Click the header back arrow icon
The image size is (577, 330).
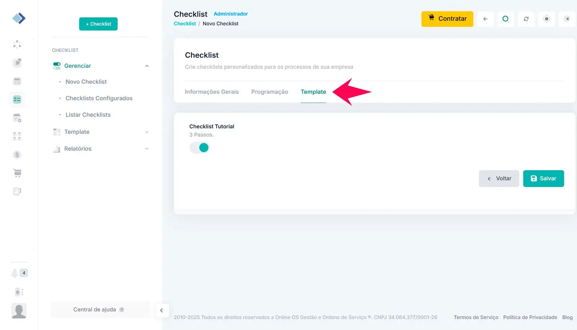pos(485,19)
